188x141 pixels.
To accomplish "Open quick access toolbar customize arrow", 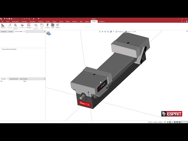I will tap(38, 19).
